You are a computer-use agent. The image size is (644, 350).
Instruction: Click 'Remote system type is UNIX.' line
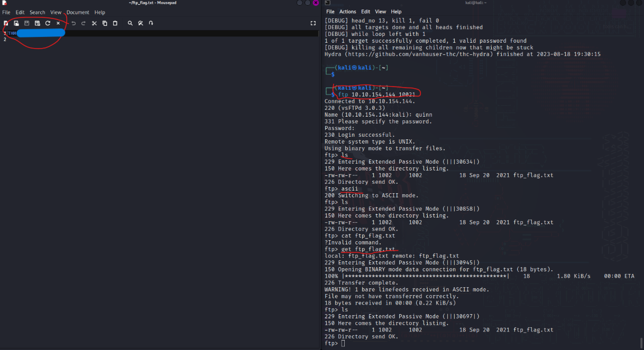370,141
